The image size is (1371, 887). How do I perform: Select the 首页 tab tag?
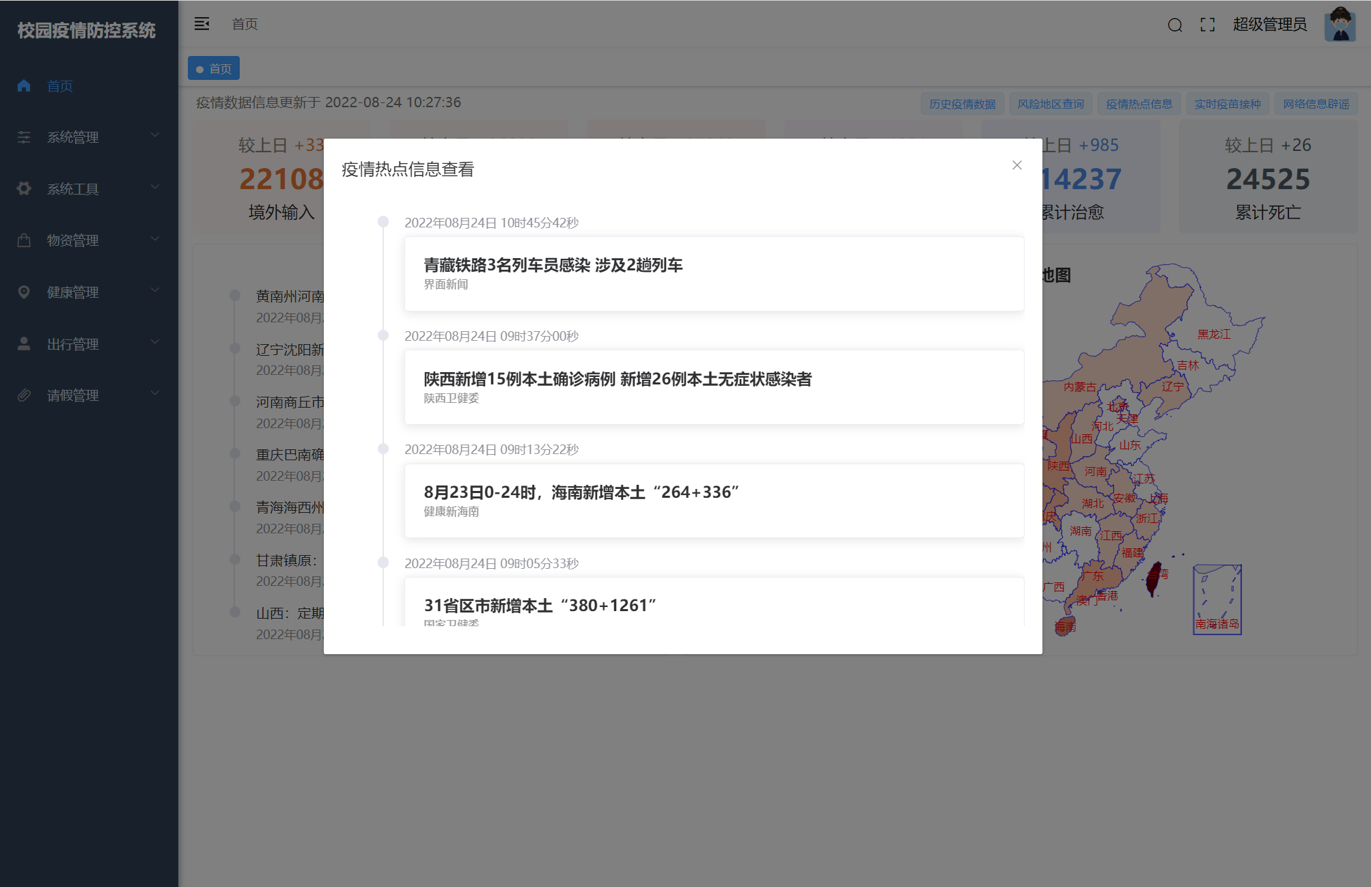[214, 68]
